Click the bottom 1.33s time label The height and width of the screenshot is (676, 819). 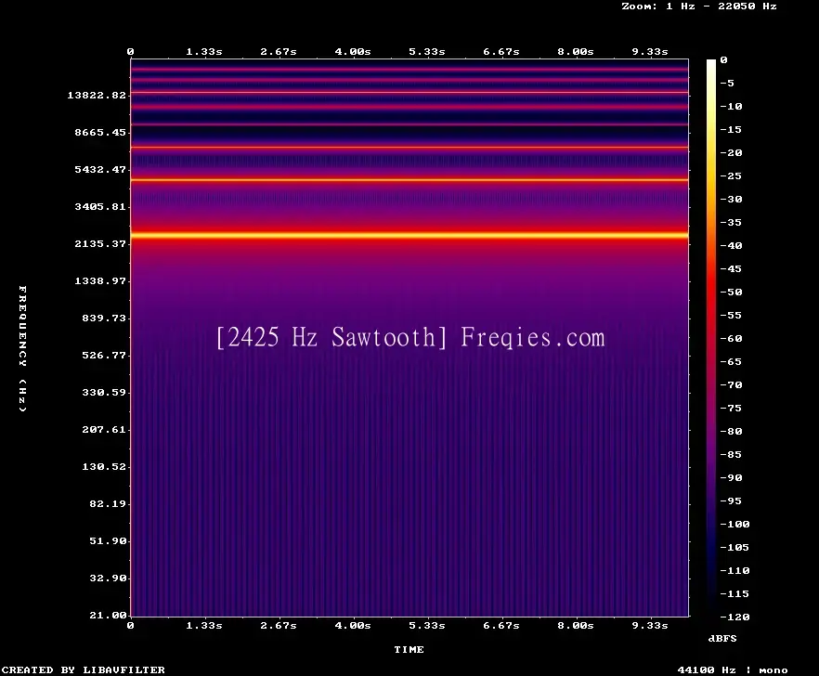[x=204, y=625]
